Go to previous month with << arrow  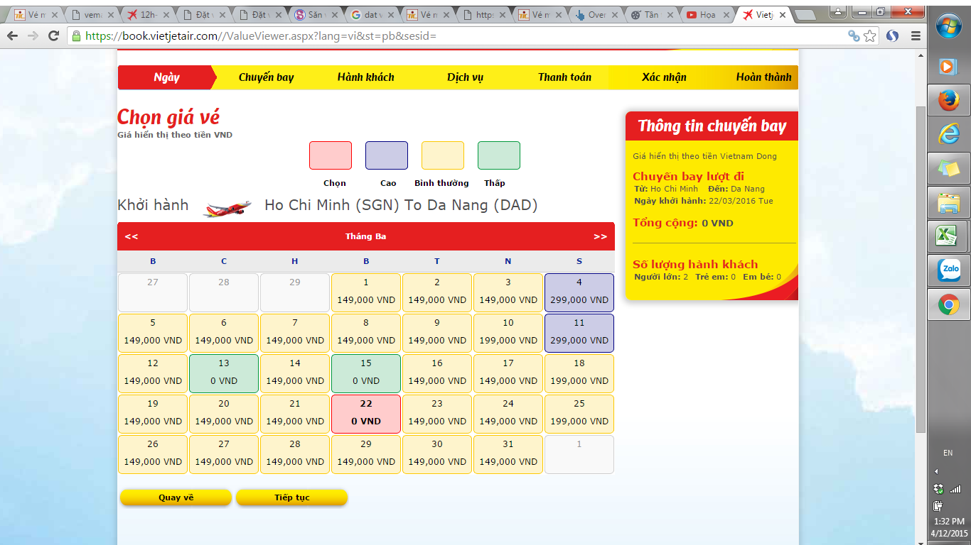pos(132,236)
